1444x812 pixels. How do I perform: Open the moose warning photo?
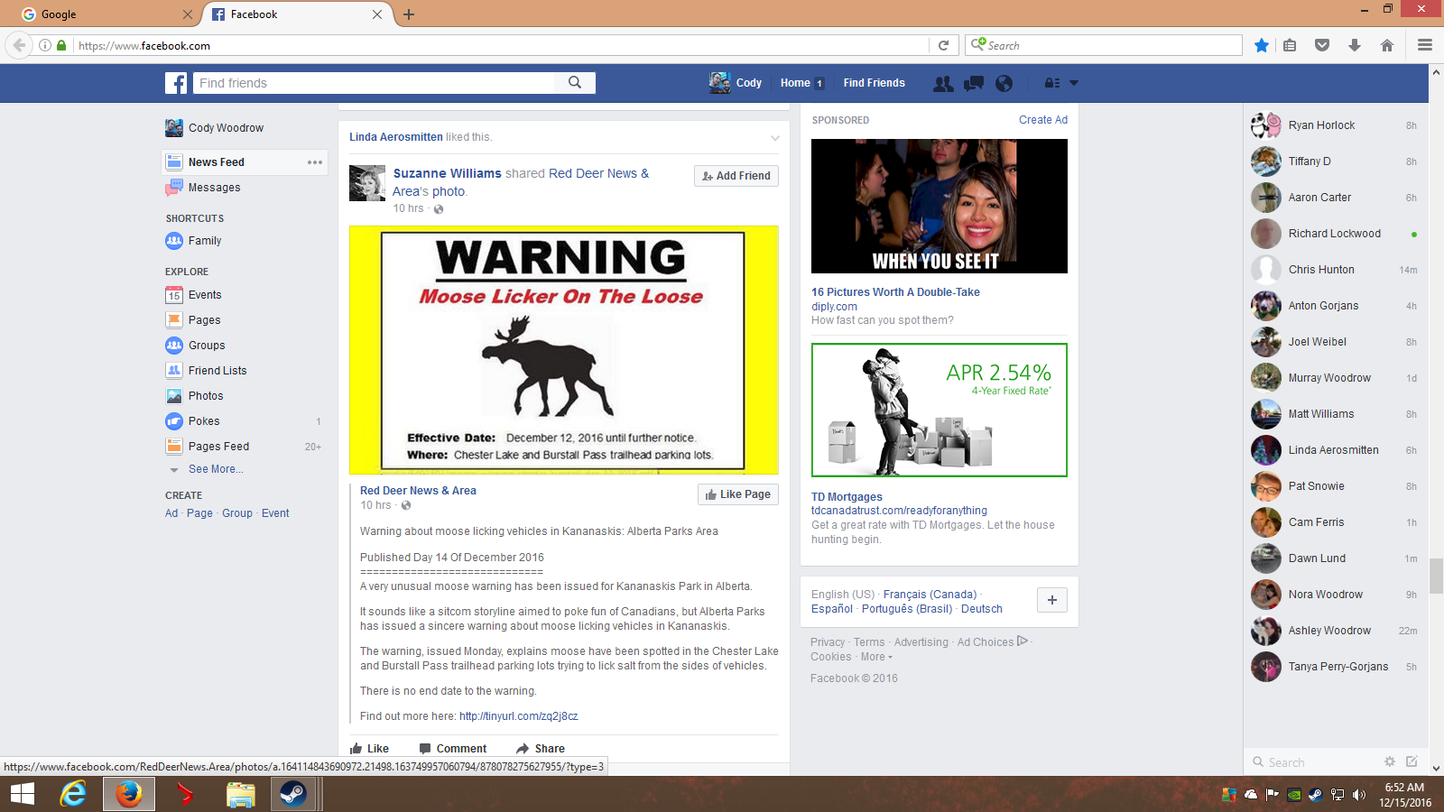coord(564,350)
